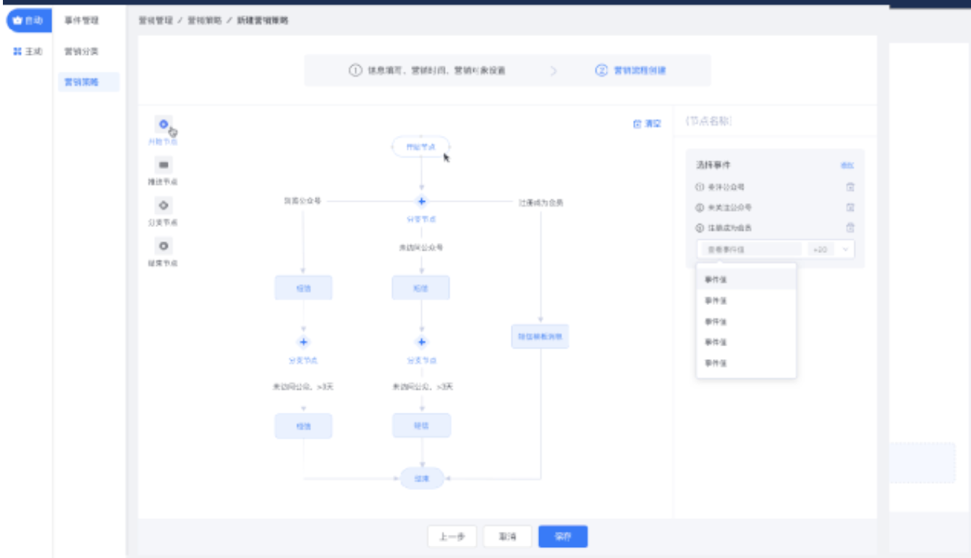Select the 结束 end node on the canvas
This screenshot has height=558, width=971.
[x=422, y=478]
